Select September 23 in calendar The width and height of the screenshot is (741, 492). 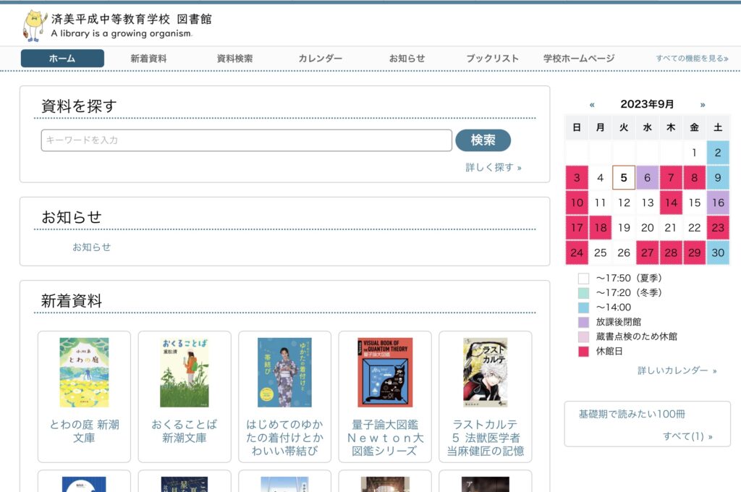(718, 228)
